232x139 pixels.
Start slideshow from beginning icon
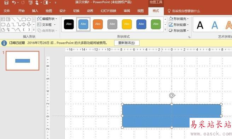[30, 3]
